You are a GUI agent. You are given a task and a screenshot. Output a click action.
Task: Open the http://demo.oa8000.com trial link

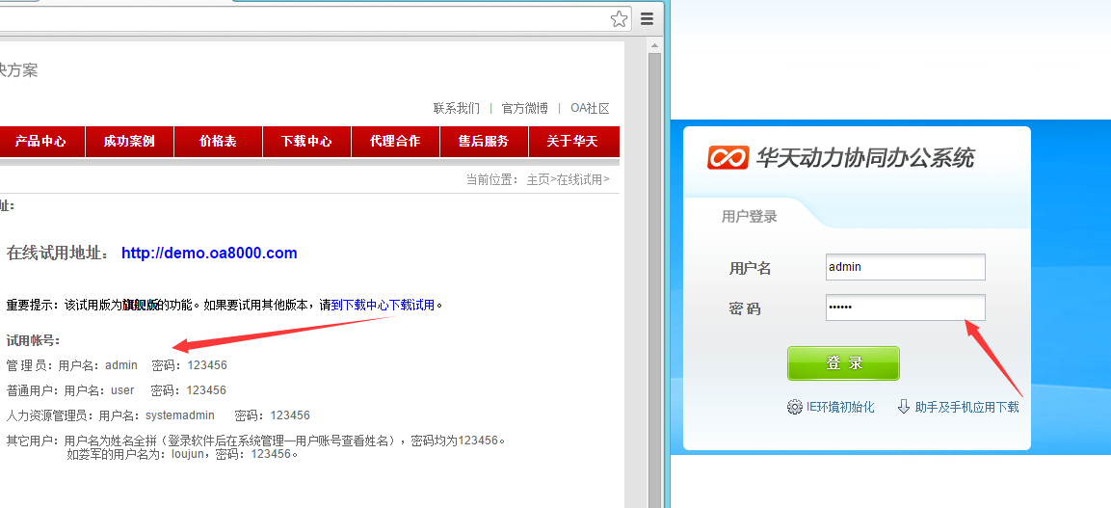[x=209, y=253]
